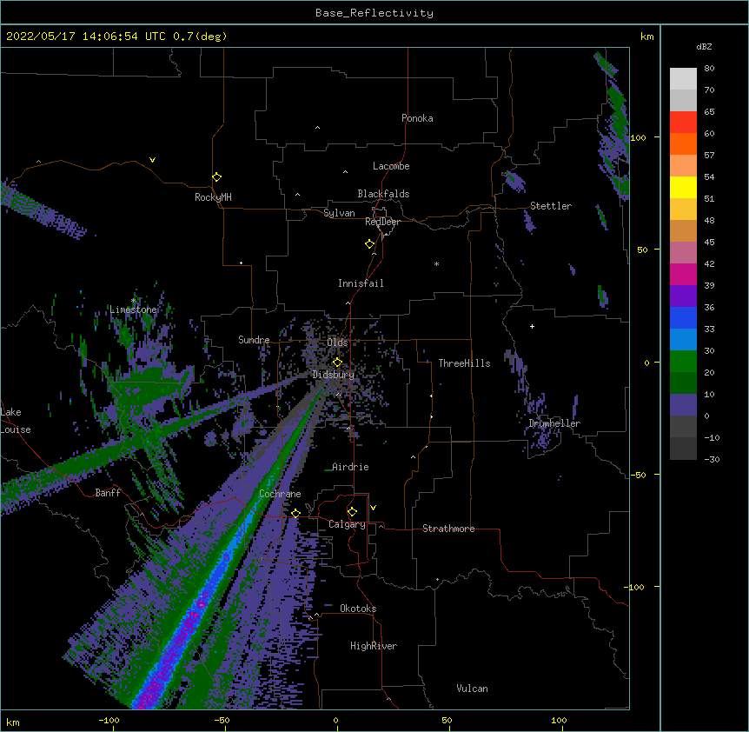The width and height of the screenshot is (749, 732).
Task: Click the yellow marker south of Cochrane
Action: 295,514
